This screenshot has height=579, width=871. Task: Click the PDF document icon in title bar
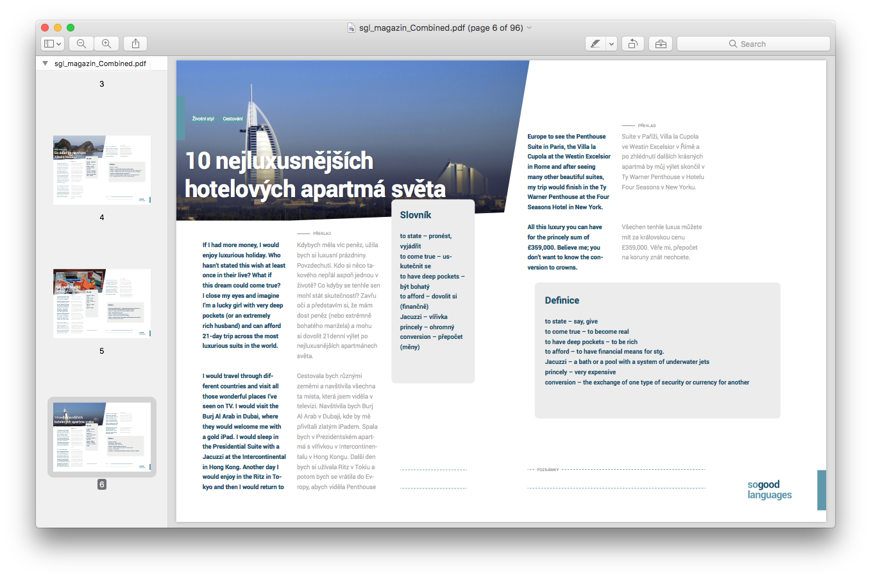coord(351,28)
